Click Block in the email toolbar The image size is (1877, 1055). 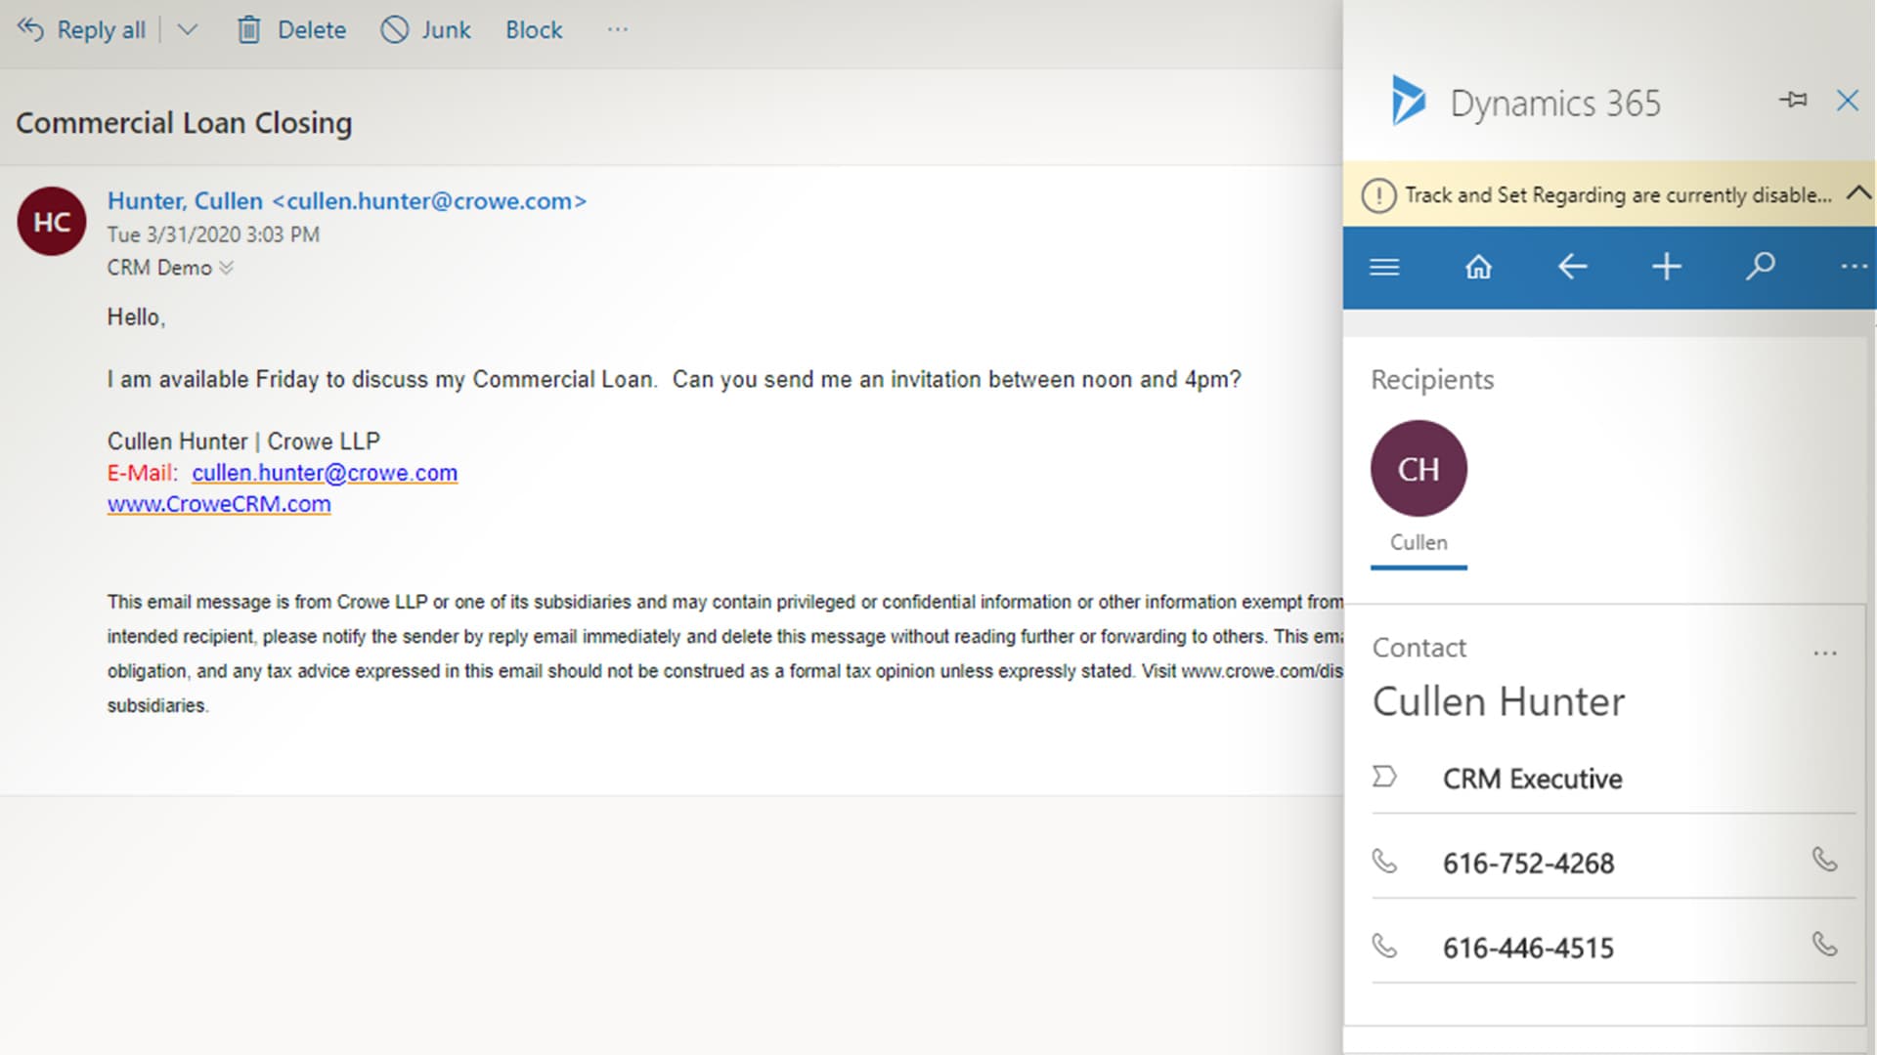(x=534, y=30)
